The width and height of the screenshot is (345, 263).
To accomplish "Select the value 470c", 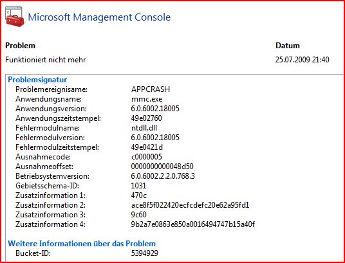I will (139, 195).
